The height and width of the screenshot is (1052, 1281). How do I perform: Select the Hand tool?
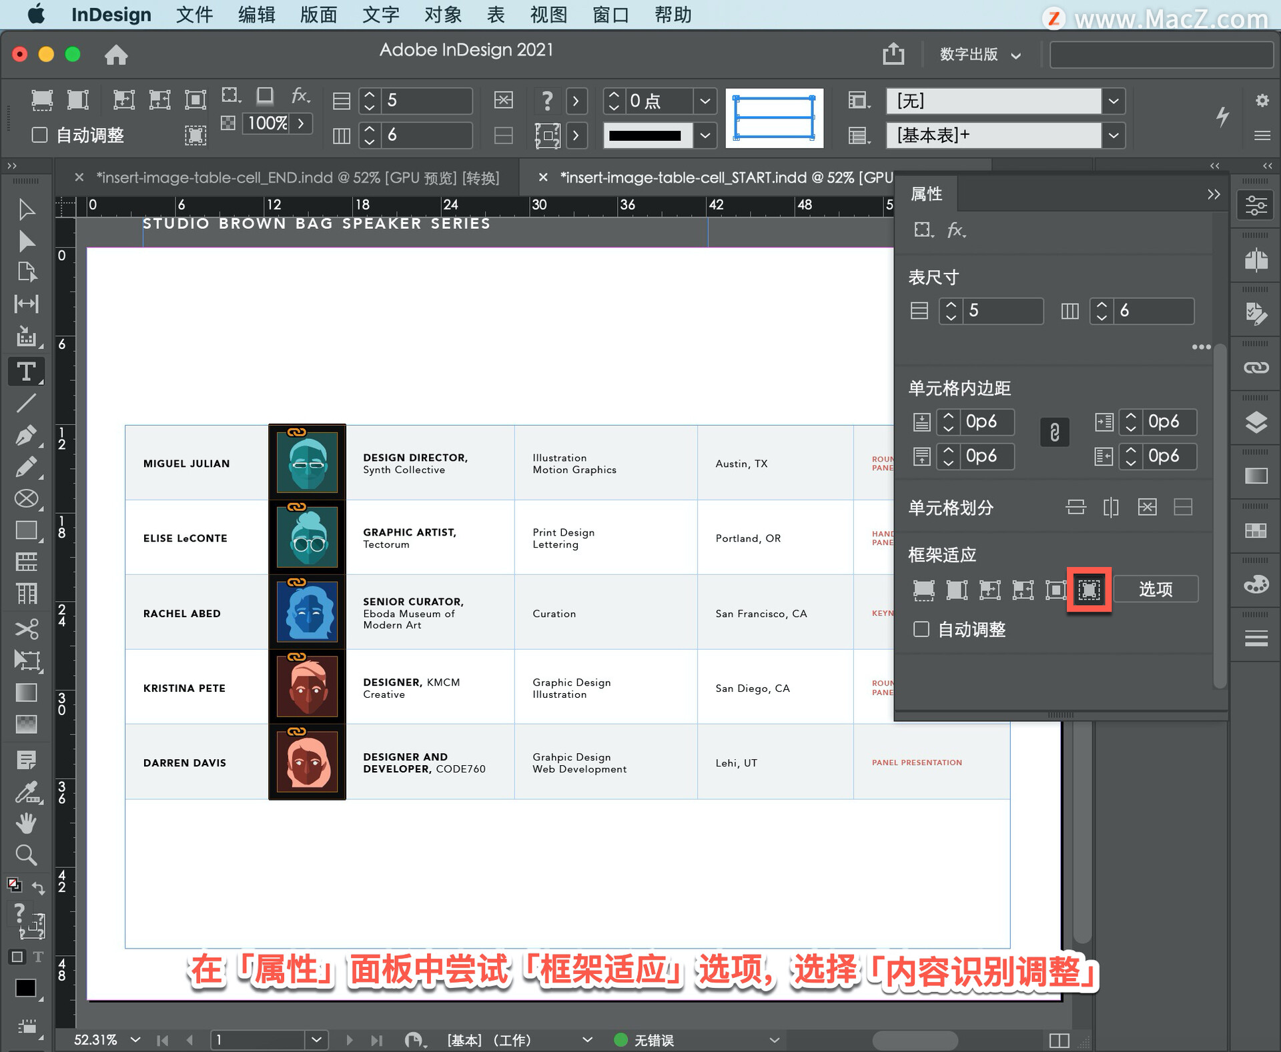pyautogui.click(x=26, y=823)
